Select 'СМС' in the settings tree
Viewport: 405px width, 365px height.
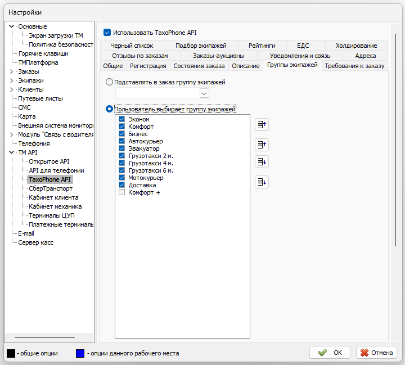(x=24, y=107)
